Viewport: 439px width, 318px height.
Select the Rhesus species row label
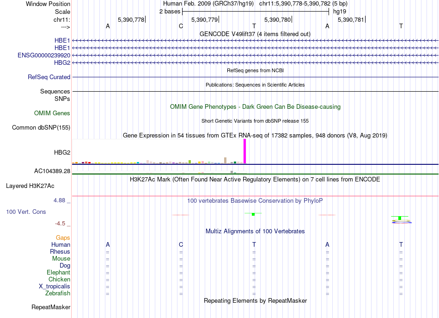click(x=60, y=251)
